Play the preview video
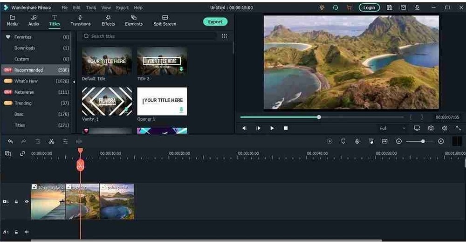 coord(272,128)
